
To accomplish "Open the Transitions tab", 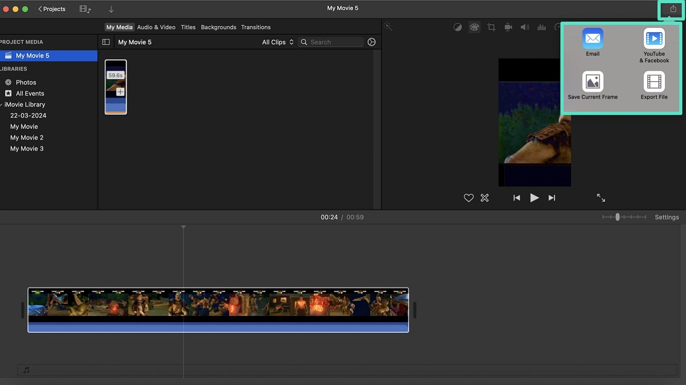I will click(x=256, y=27).
